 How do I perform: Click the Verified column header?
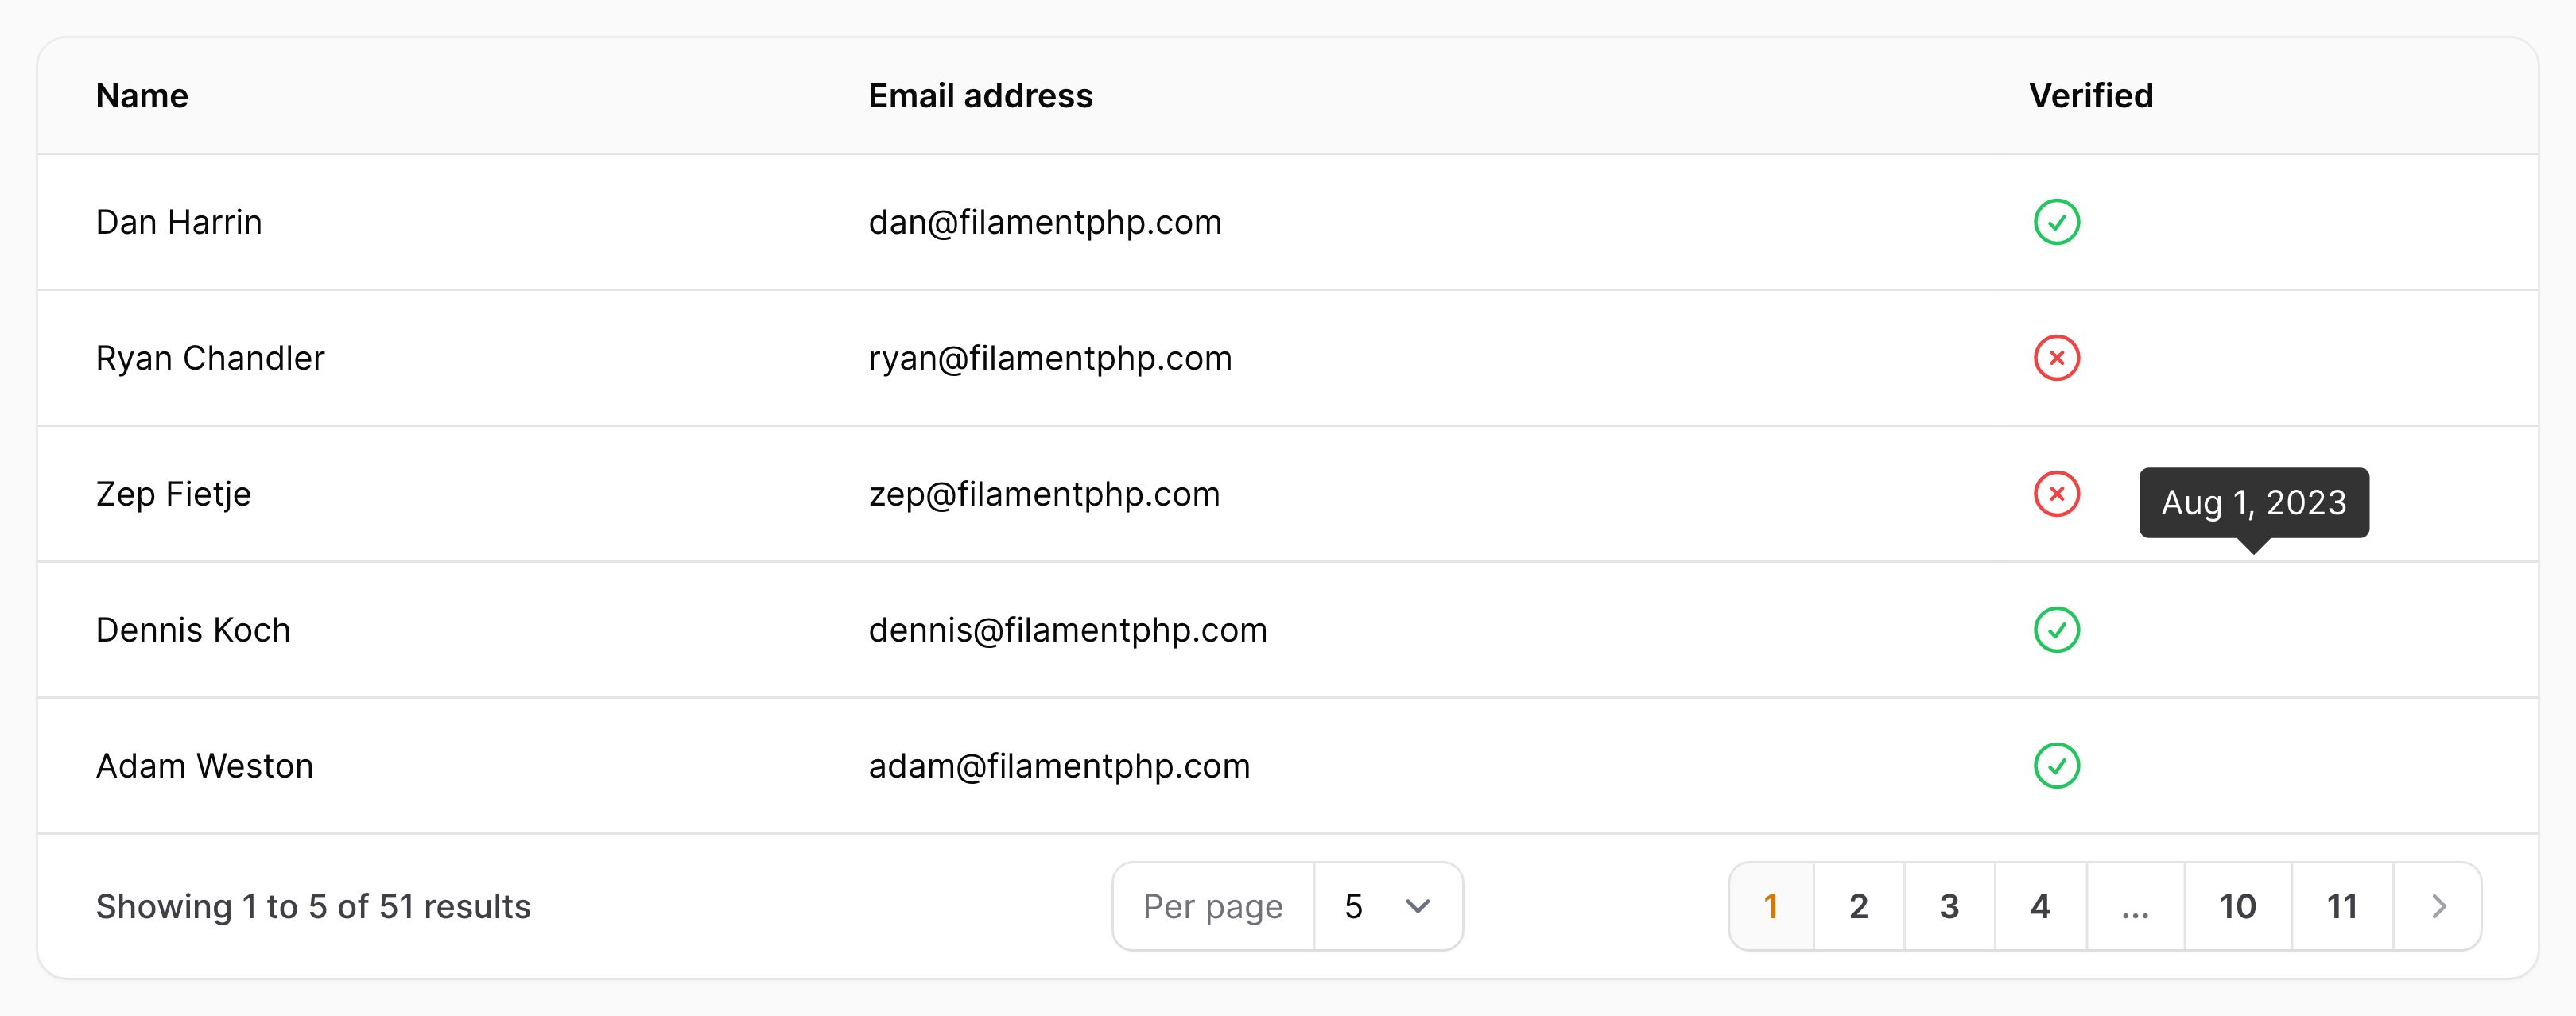[x=2091, y=96]
